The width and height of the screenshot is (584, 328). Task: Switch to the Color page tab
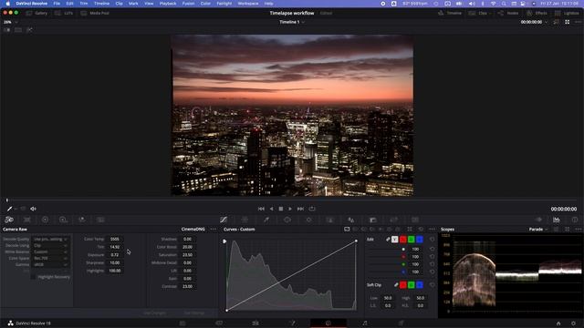tap(328, 323)
